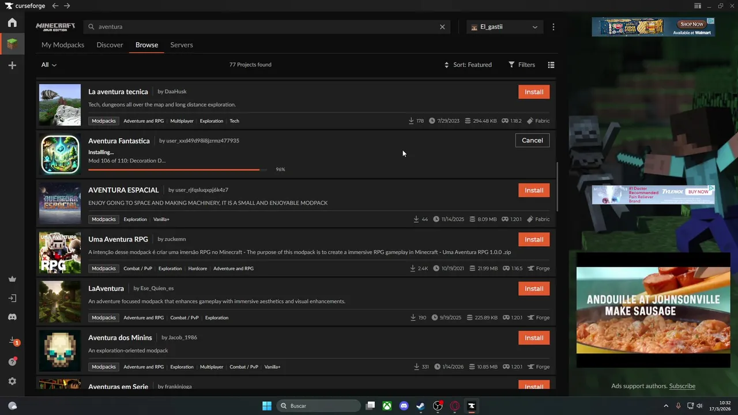Expand the El_gastii account dropdown

(504, 27)
